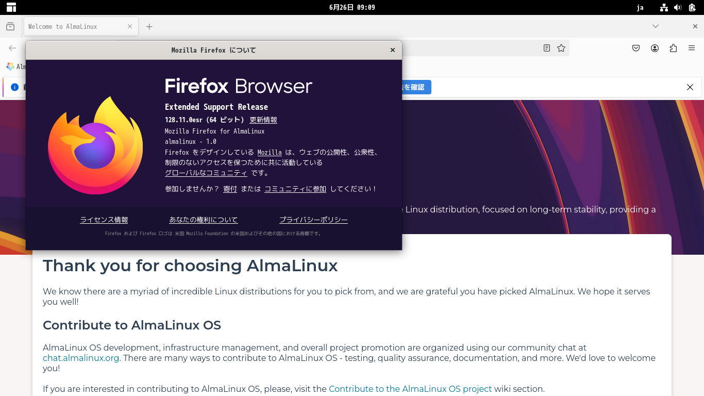
Task: Click the Mozilla Firefox for AlmaLinux text
Action: (214, 131)
